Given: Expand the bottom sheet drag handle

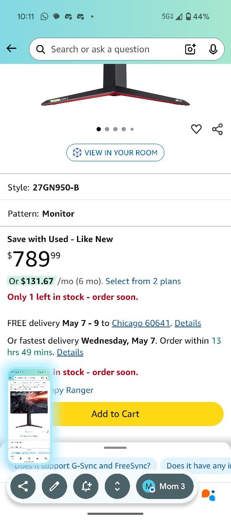Looking at the screenshot, I should pyautogui.click(x=115, y=447).
